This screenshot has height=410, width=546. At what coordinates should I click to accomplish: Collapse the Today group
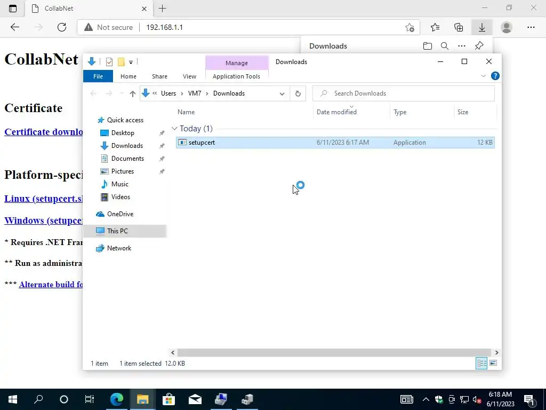(x=174, y=129)
